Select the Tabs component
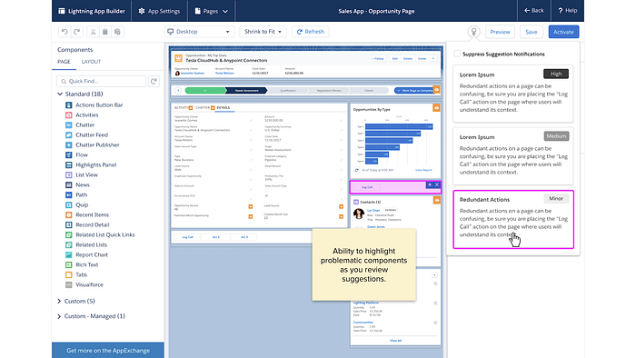This screenshot has height=358, width=636. click(76, 274)
